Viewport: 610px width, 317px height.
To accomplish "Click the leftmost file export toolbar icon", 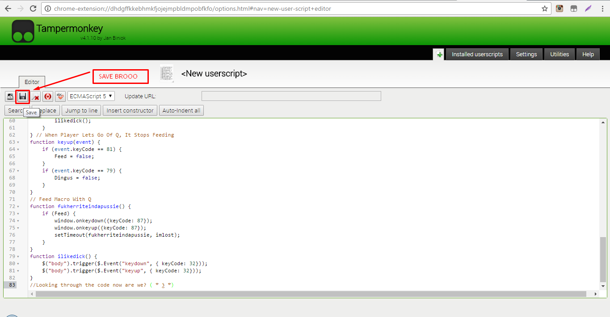I will tap(10, 96).
